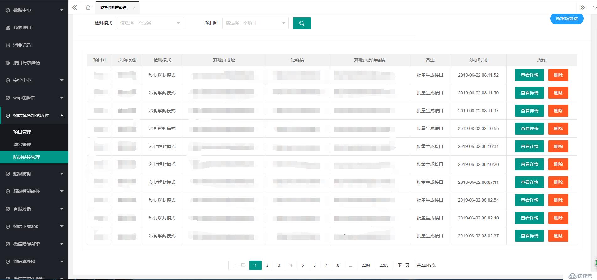Viewport: 597px width, 280px height.
Task: Open 域名管理 submenu item
Action: tap(34, 145)
